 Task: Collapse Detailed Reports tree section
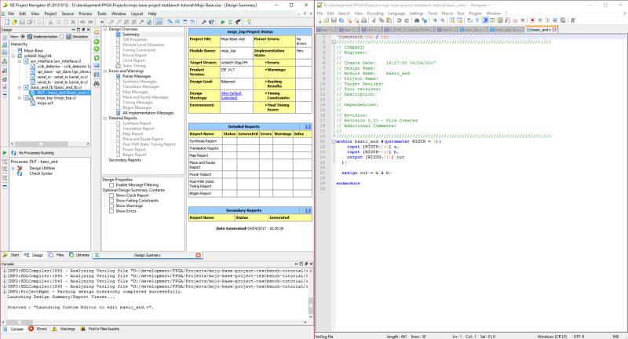pos(105,118)
